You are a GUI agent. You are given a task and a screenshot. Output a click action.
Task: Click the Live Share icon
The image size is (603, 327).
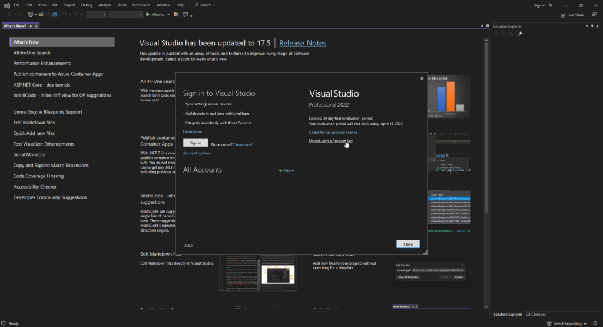tap(562, 15)
